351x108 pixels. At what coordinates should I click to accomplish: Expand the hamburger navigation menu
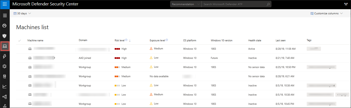(5, 15)
